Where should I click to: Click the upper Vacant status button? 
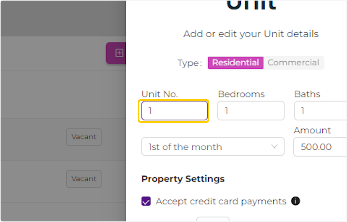(x=84, y=137)
